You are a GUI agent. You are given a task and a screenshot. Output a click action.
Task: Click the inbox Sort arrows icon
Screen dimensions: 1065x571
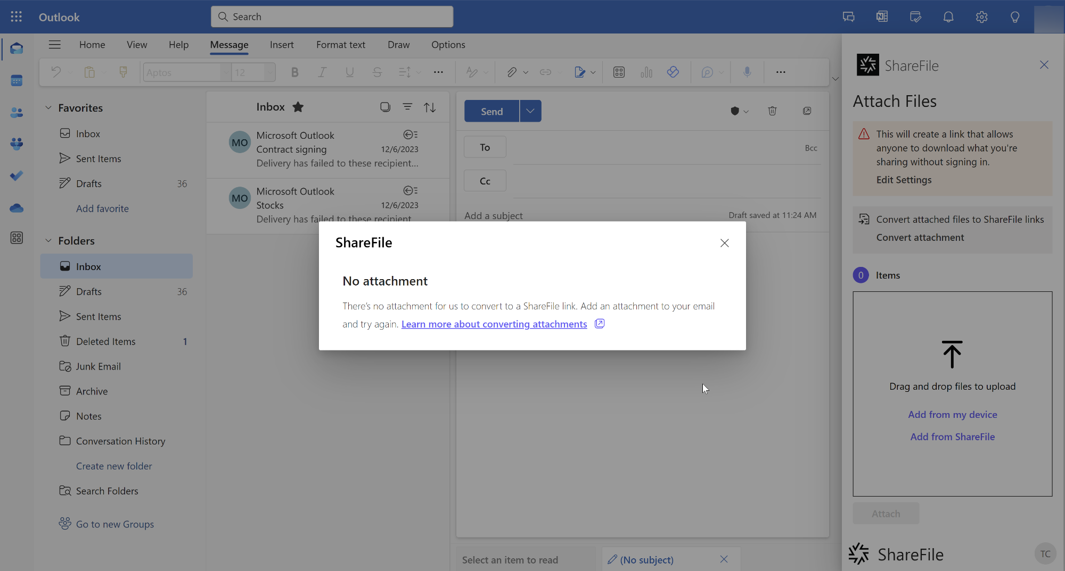coord(430,107)
